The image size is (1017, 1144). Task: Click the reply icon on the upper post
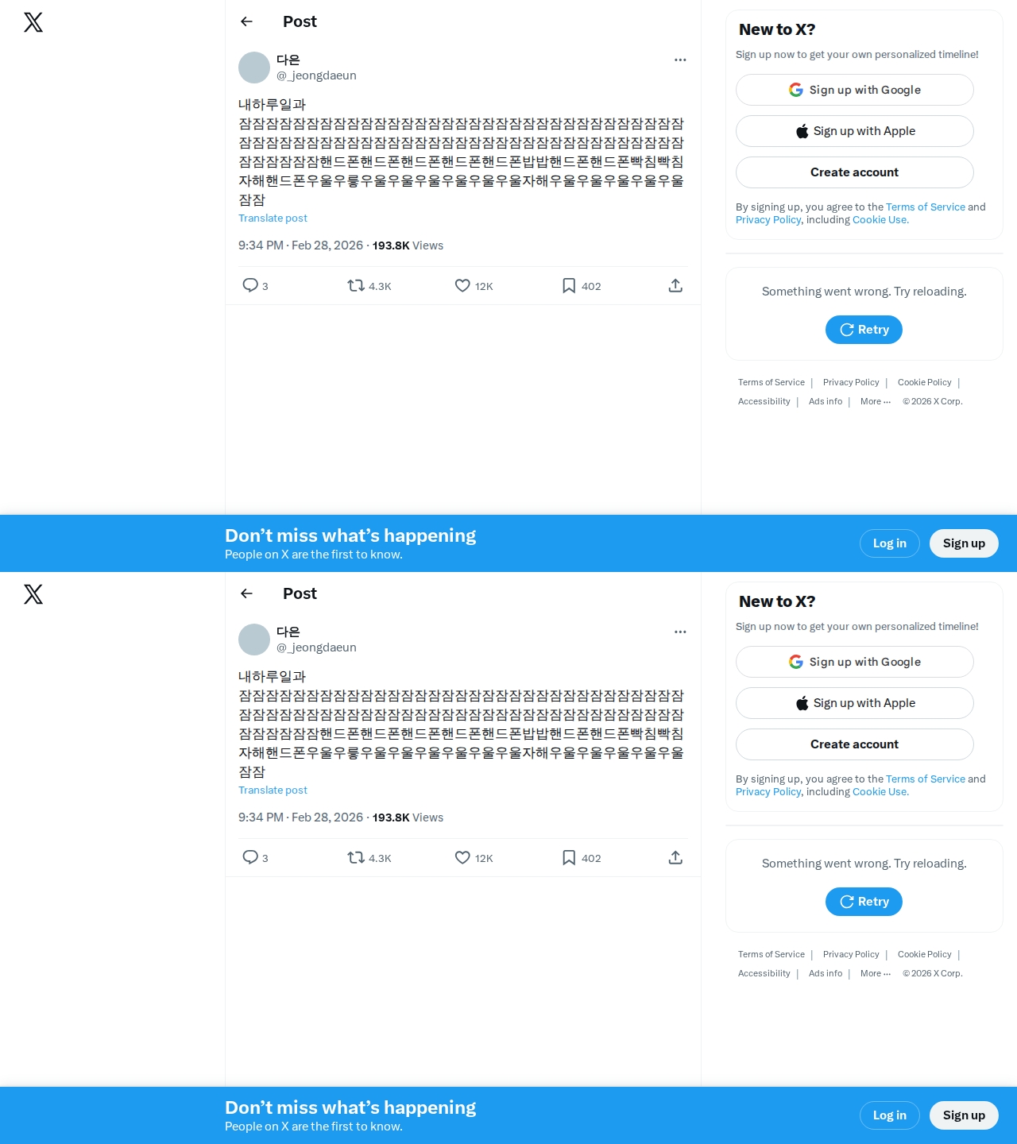[250, 285]
